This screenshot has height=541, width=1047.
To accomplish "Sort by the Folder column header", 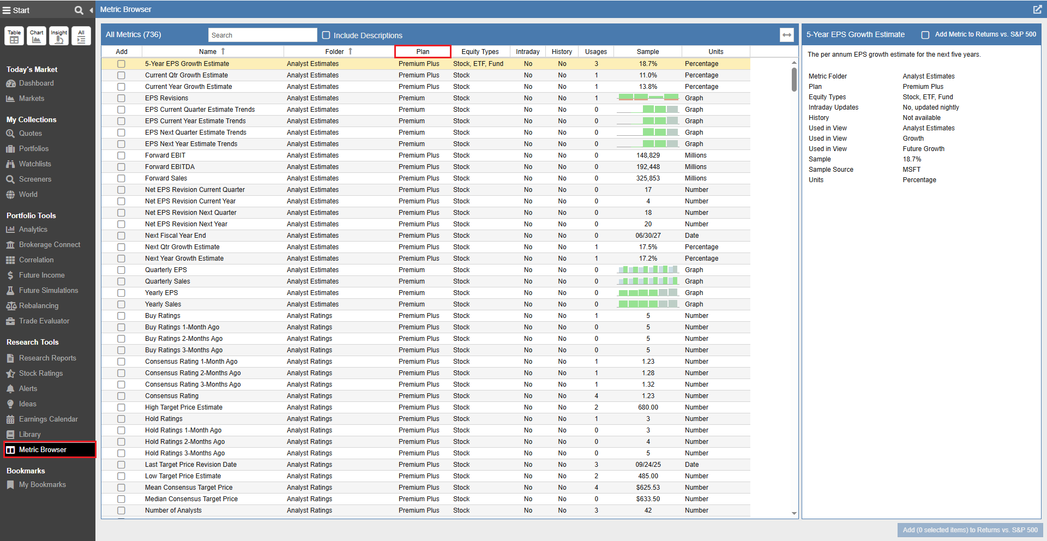I will click(x=334, y=52).
